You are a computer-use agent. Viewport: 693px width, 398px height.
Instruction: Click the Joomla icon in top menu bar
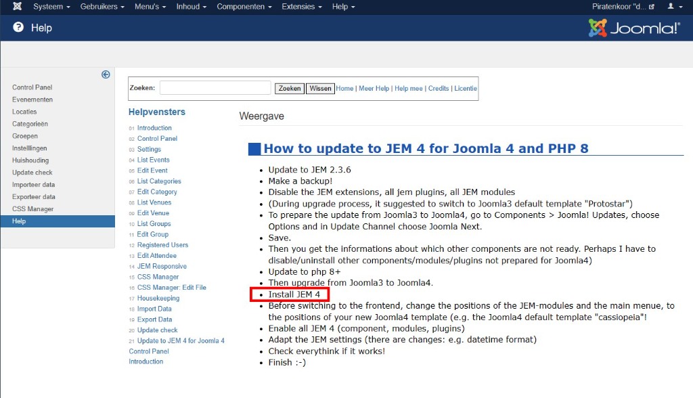pos(17,6)
